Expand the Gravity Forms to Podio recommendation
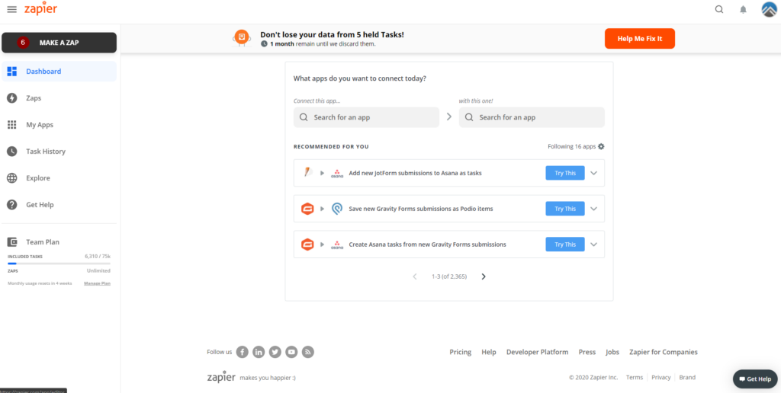 [593, 209]
